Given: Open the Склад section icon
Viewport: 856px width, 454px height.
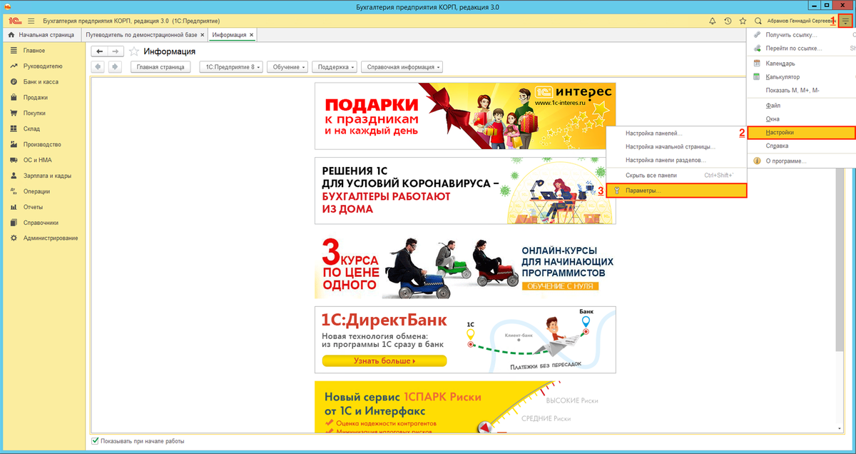Looking at the screenshot, I should coord(14,129).
